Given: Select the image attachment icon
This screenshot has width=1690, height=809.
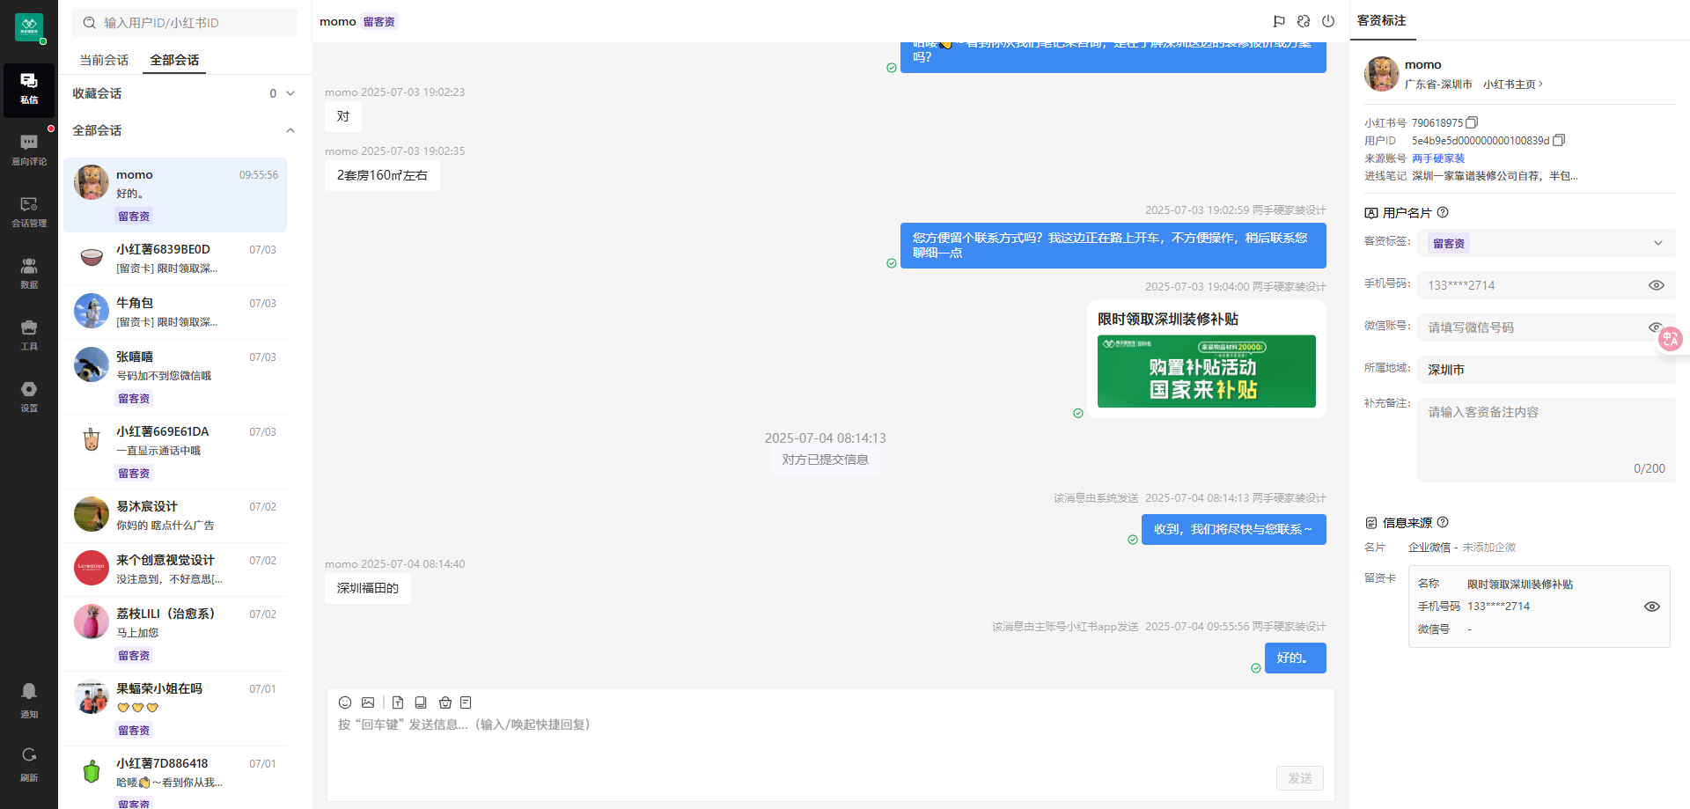Looking at the screenshot, I should coord(368,702).
